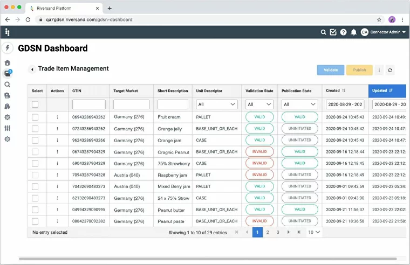Open sidebar search icon

tap(8, 85)
